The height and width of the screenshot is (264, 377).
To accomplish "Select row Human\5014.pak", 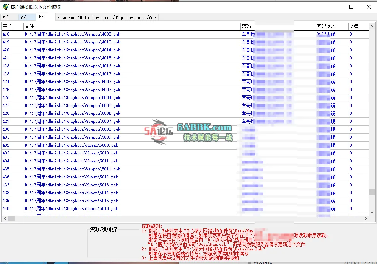I will 185,193.
